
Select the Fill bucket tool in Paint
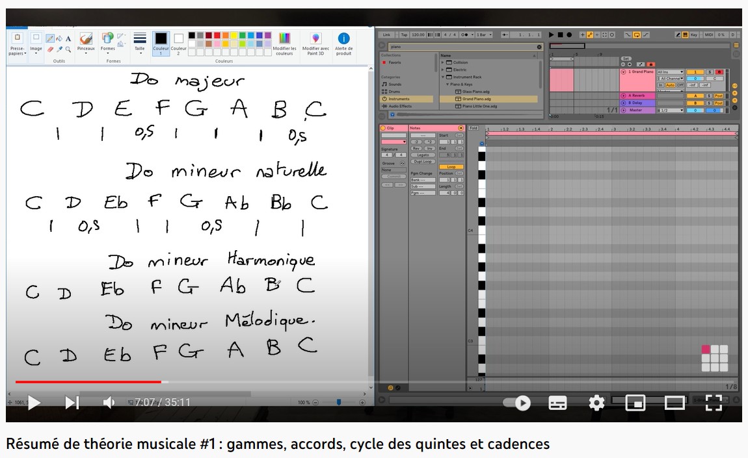pos(59,38)
